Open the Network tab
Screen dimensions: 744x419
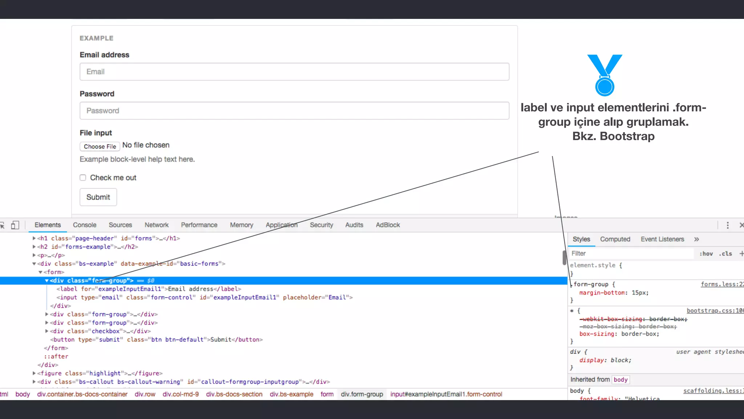(x=157, y=225)
